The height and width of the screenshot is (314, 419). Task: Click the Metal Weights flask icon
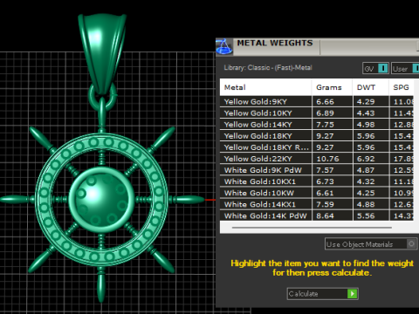point(223,46)
